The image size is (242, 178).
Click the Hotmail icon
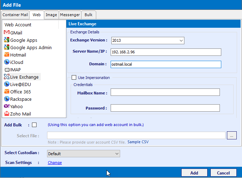click(7, 55)
